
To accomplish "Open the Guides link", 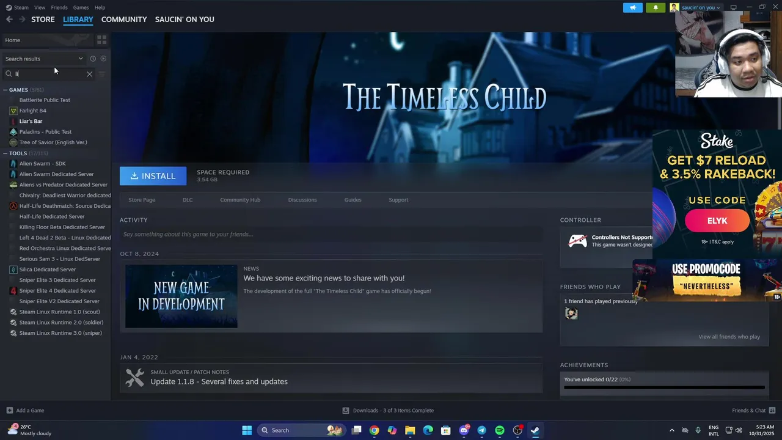I will (353, 200).
